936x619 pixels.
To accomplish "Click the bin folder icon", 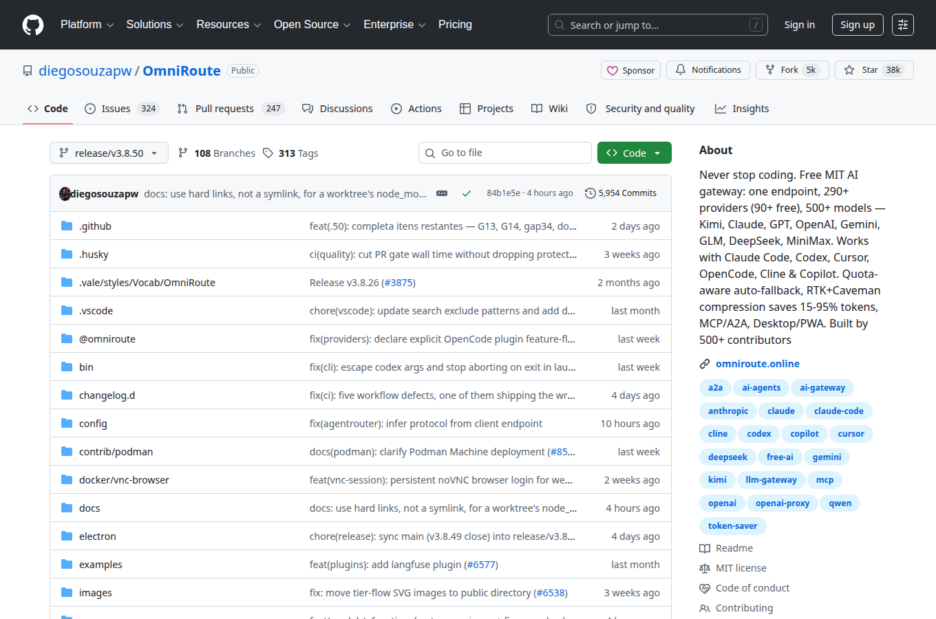I will (67, 367).
